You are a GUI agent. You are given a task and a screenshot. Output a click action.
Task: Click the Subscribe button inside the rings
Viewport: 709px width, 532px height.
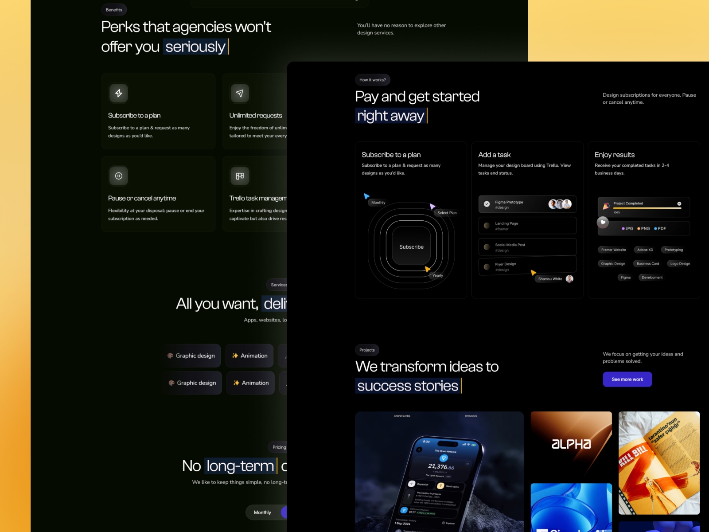(x=411, y=247)
